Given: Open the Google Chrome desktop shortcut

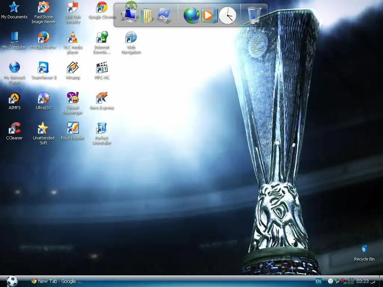Looking at the screenshot, I should [102, 10].
